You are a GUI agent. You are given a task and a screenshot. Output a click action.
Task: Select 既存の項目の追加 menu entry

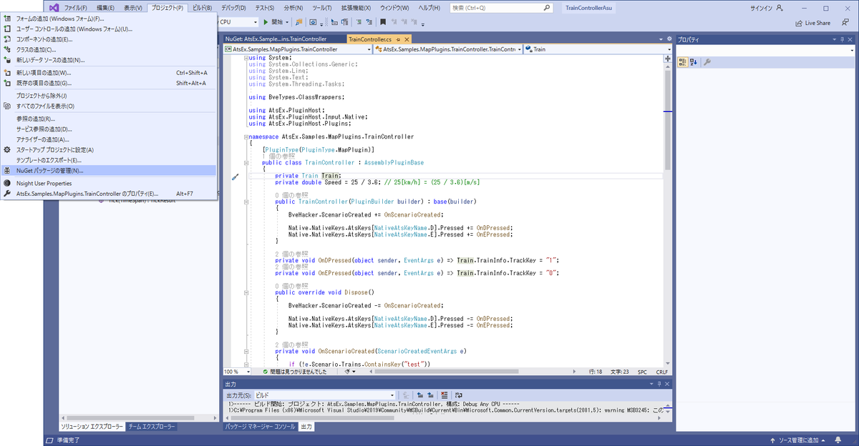coord(109,83)
